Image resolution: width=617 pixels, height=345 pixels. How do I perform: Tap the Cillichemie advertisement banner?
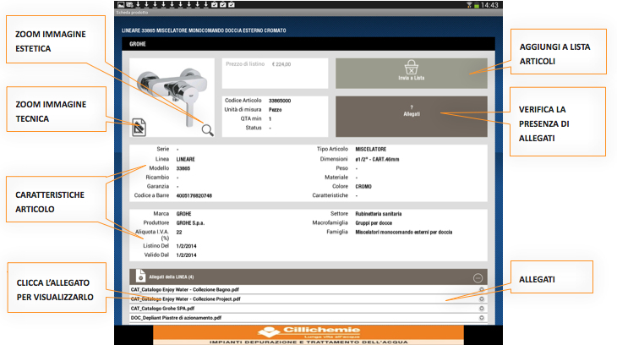pyautogui.click(x=308, y=335)
